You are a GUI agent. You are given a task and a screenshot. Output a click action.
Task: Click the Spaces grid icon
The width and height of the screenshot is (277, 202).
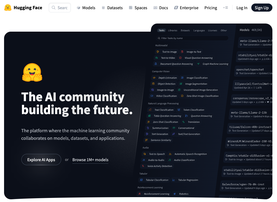tap(131, 8)
